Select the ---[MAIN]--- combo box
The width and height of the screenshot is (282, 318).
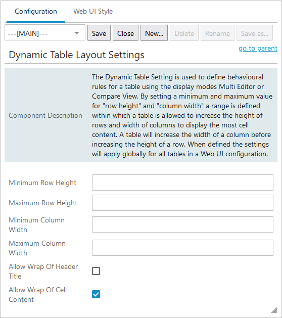click(45, 33)
